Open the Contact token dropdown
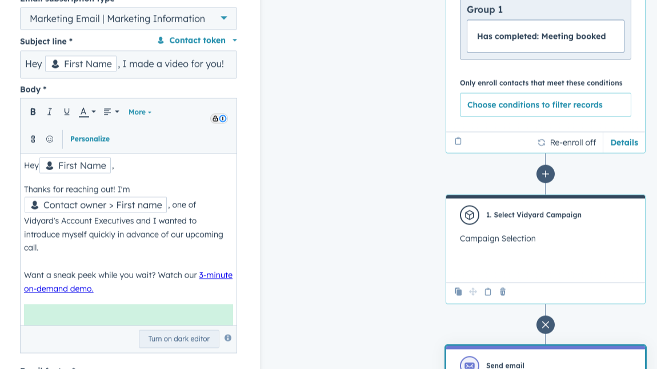 click(x=197, y=41)
